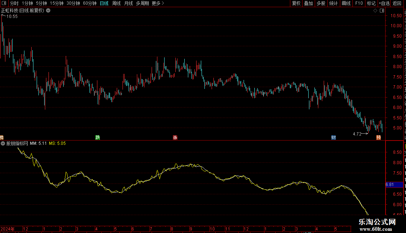Select the 1分钟 period

27,3
